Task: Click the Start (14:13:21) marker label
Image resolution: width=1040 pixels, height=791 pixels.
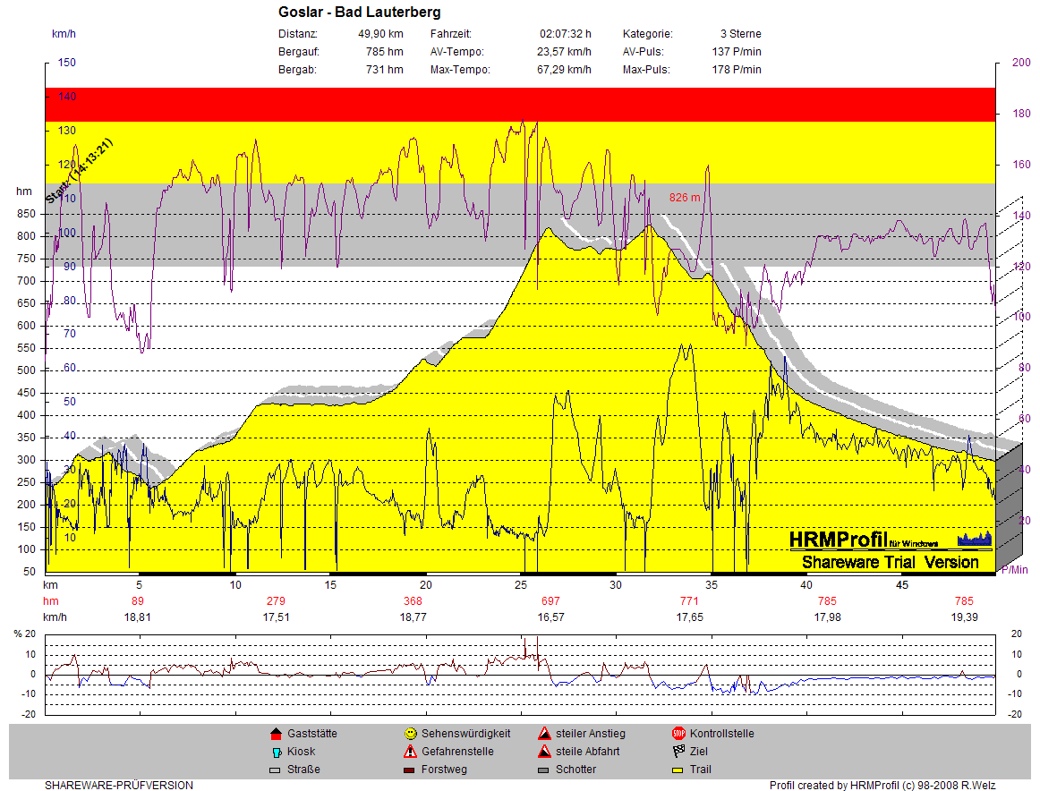Action: point(79,172)
